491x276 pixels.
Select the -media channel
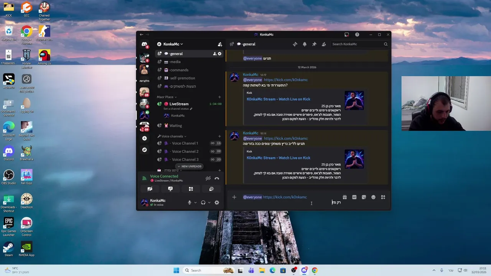click(189, 62)
